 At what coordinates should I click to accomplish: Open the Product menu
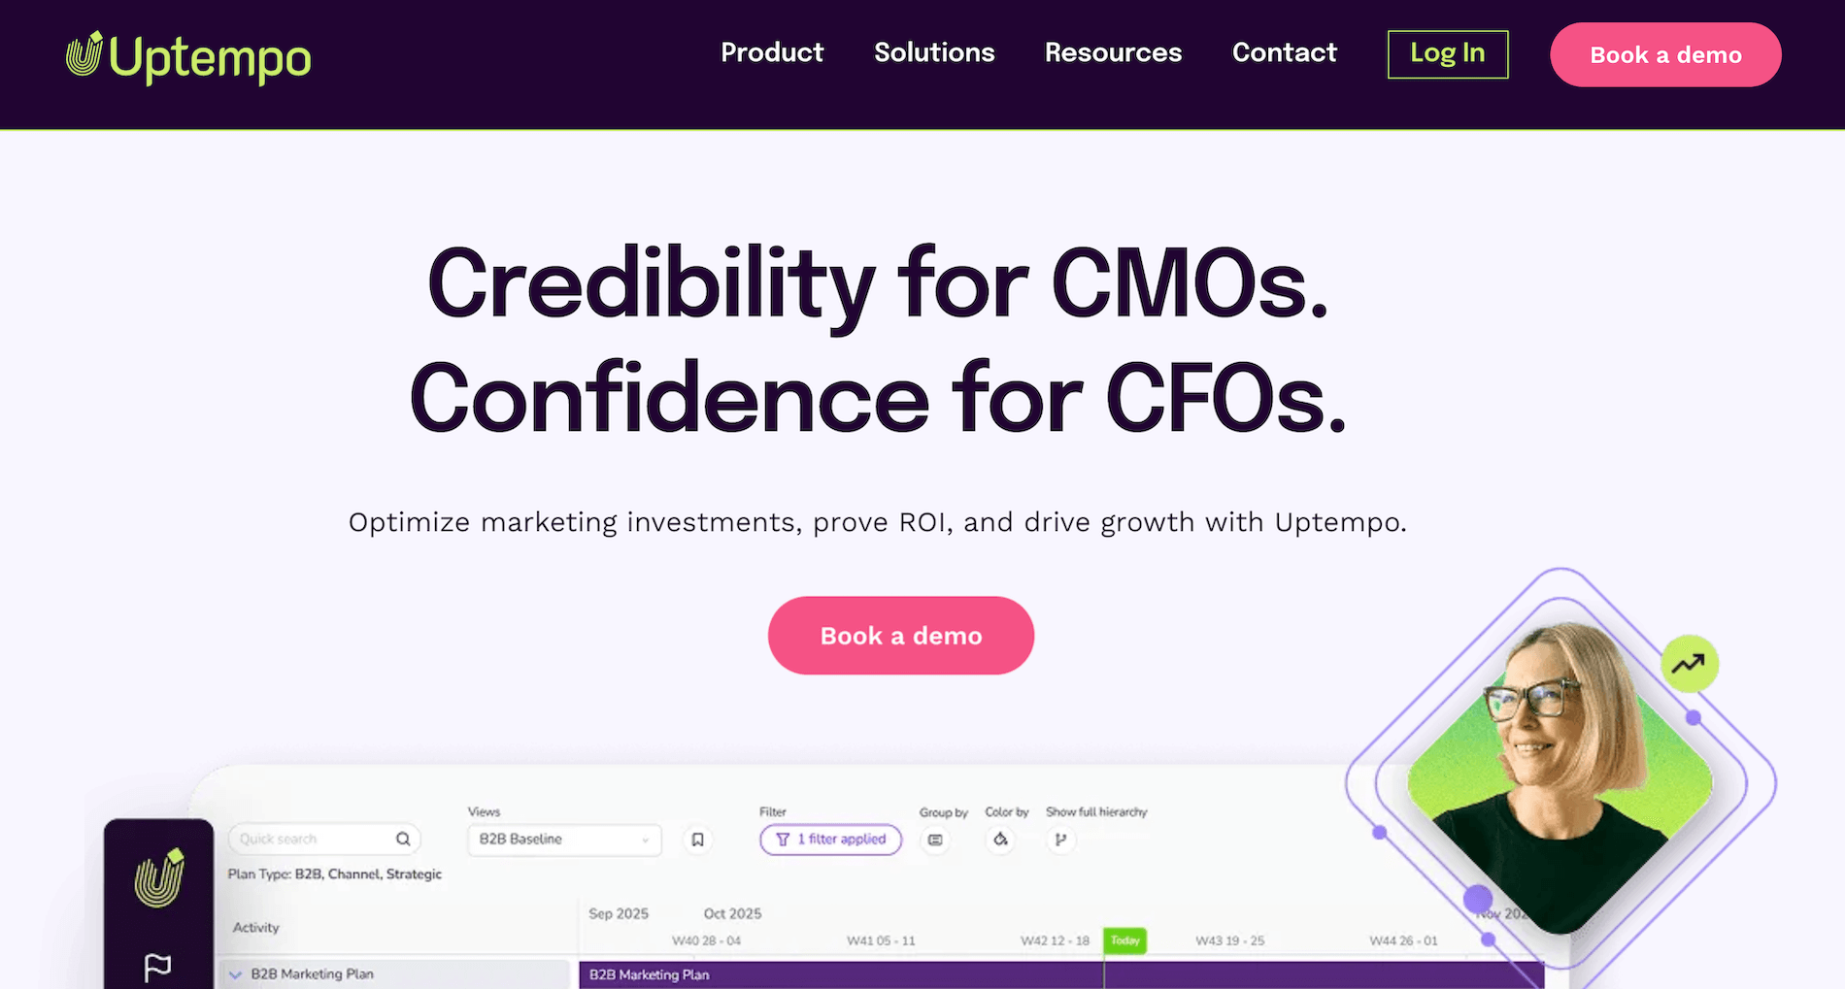click(772, 53)
